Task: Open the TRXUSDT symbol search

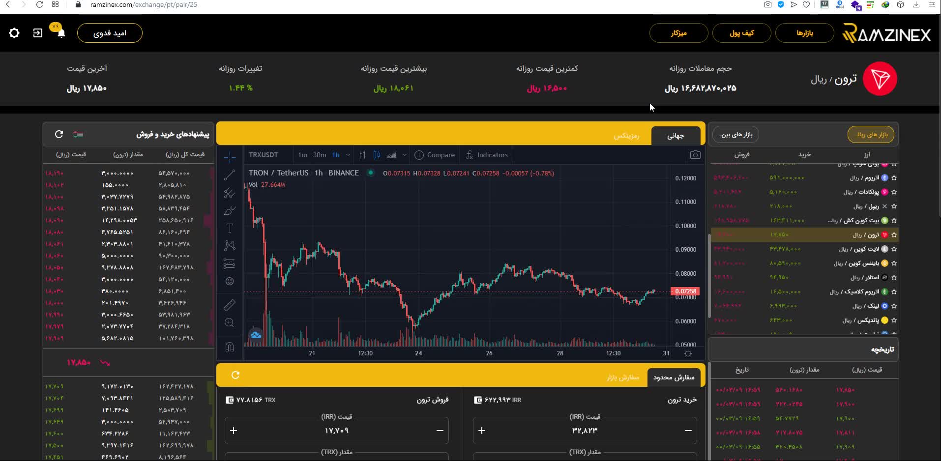Action: tap(264, 155)
